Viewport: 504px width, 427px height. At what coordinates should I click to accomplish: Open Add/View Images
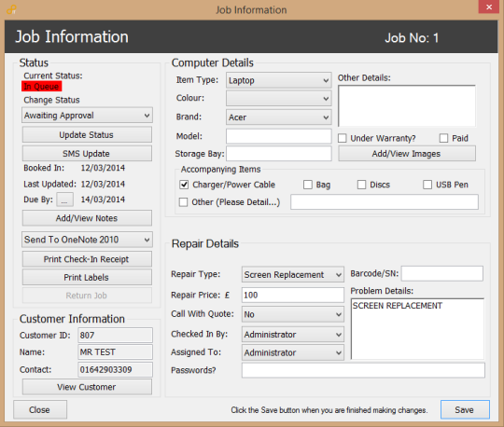[407, 154]
